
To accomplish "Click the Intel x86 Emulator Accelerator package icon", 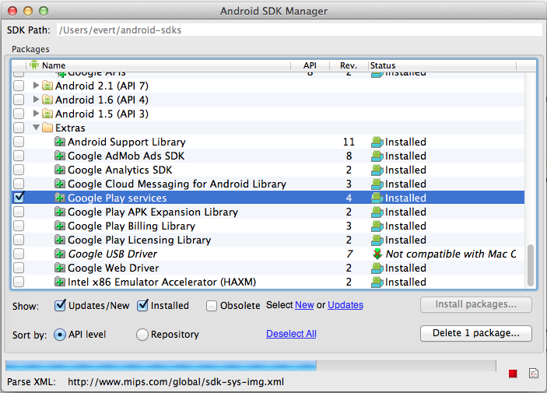I will point(60,282).
